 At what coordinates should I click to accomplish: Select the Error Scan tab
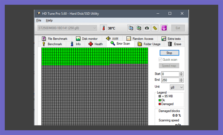(120, 44)
